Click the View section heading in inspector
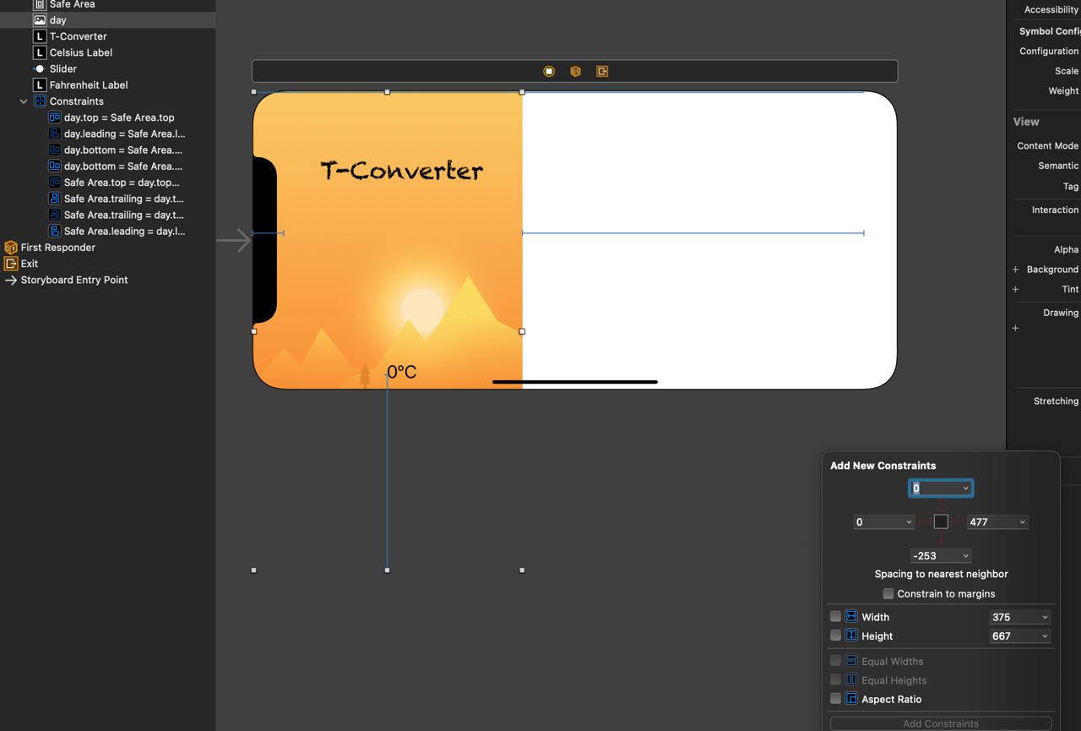 pos(1026,122)
